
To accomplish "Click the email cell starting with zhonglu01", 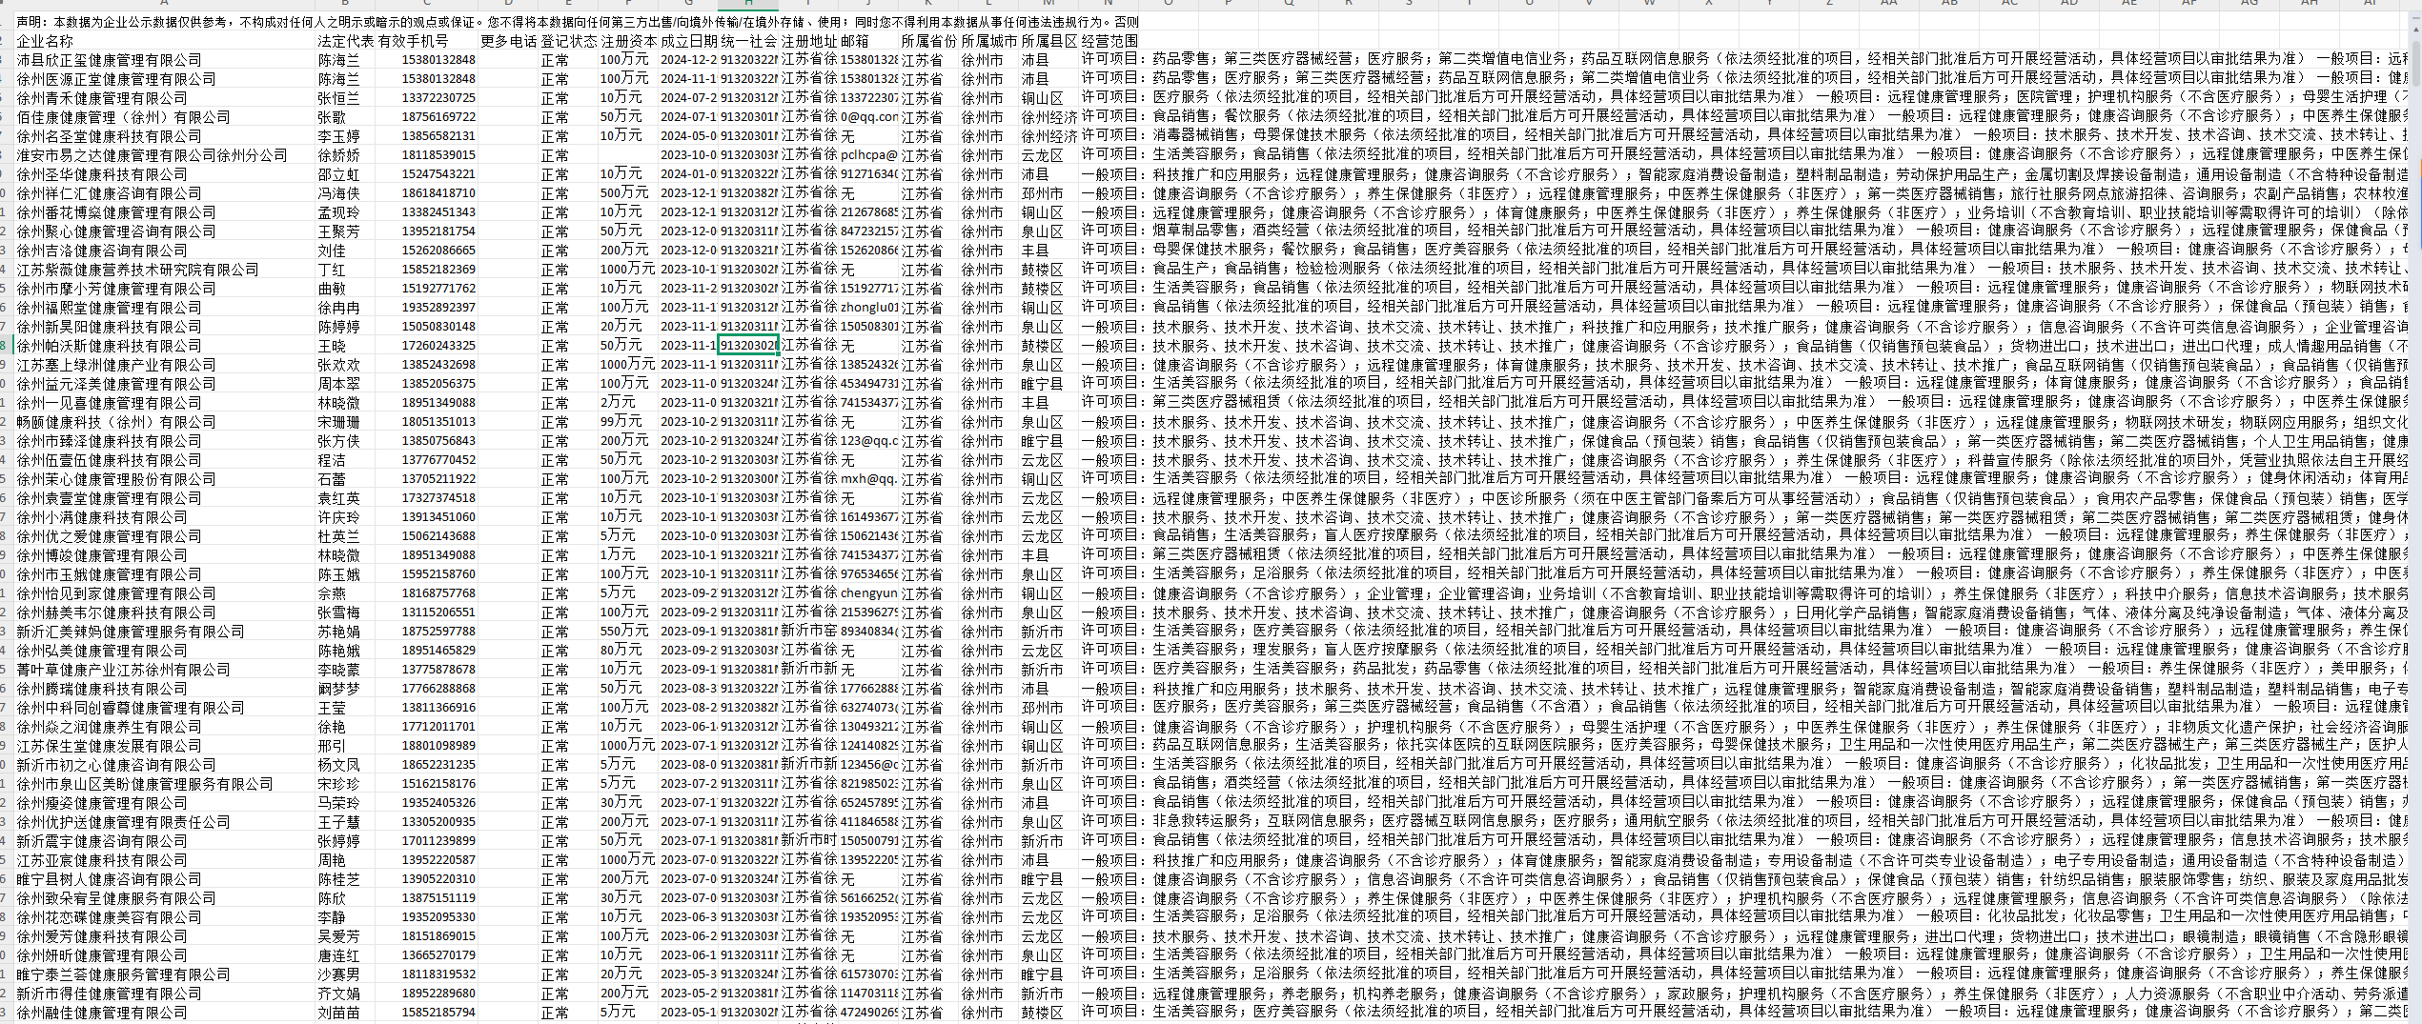I will pos(868,308).
